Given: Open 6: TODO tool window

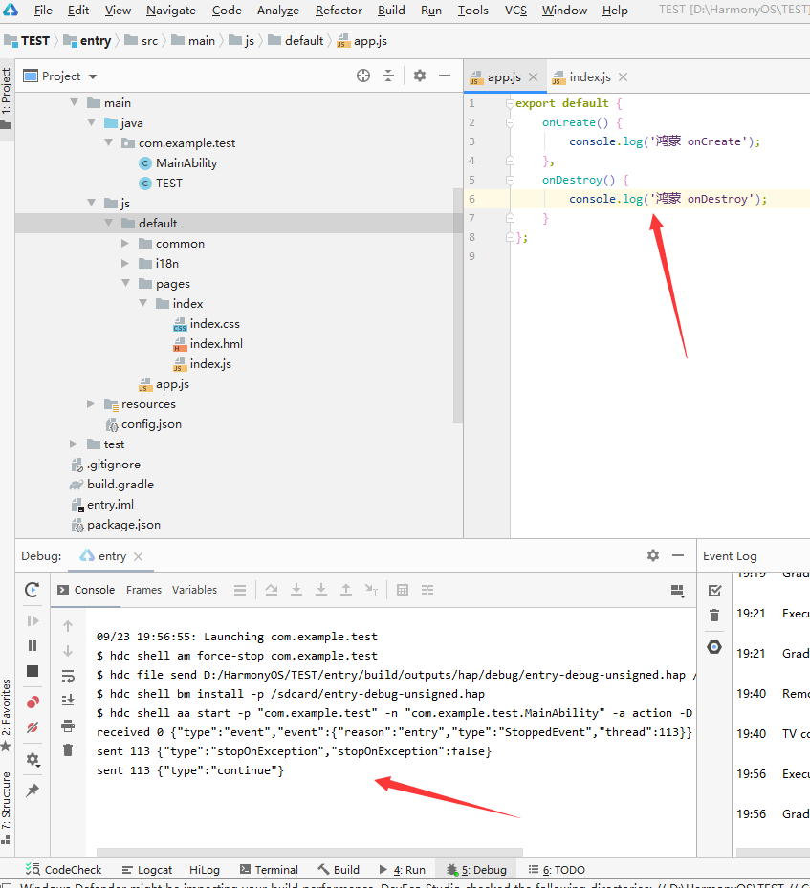Looking at the screenshot, I should click(557, 870).
